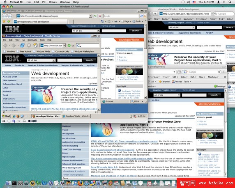Click Open source sidebar item in Mac Firefox
235x188 pixels.
click(69, 157)
